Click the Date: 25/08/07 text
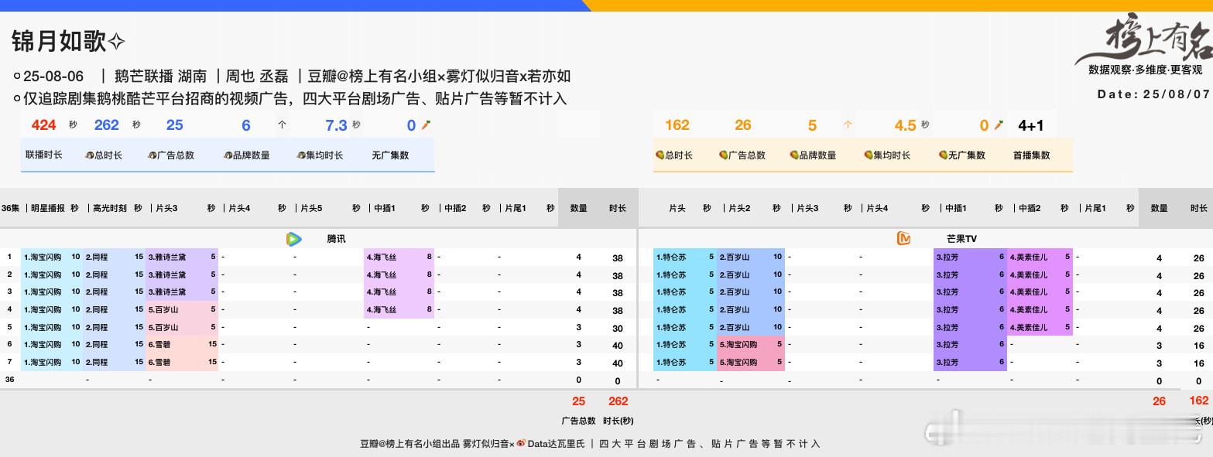 [x=1153, y=94]
